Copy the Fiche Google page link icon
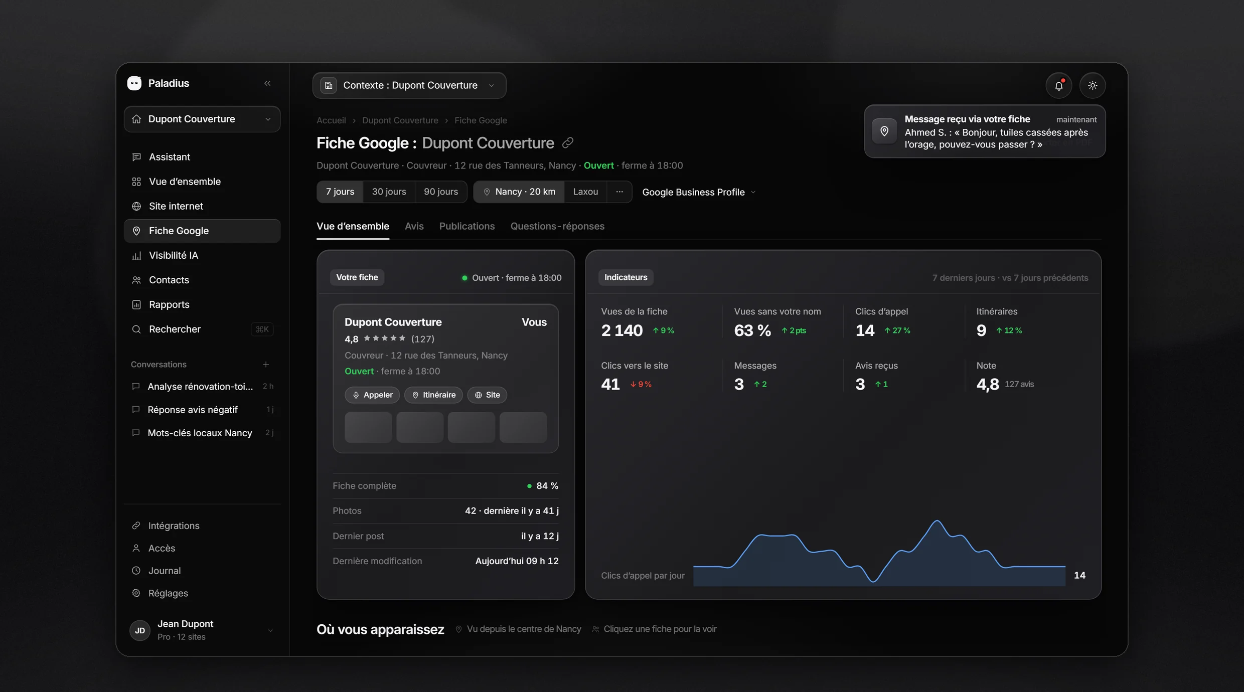 (567, 143)
